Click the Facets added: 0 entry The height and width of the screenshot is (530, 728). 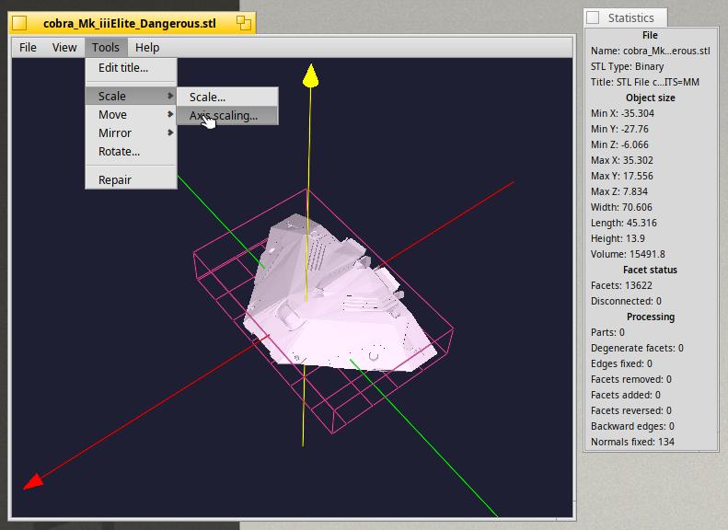[626, 395]
